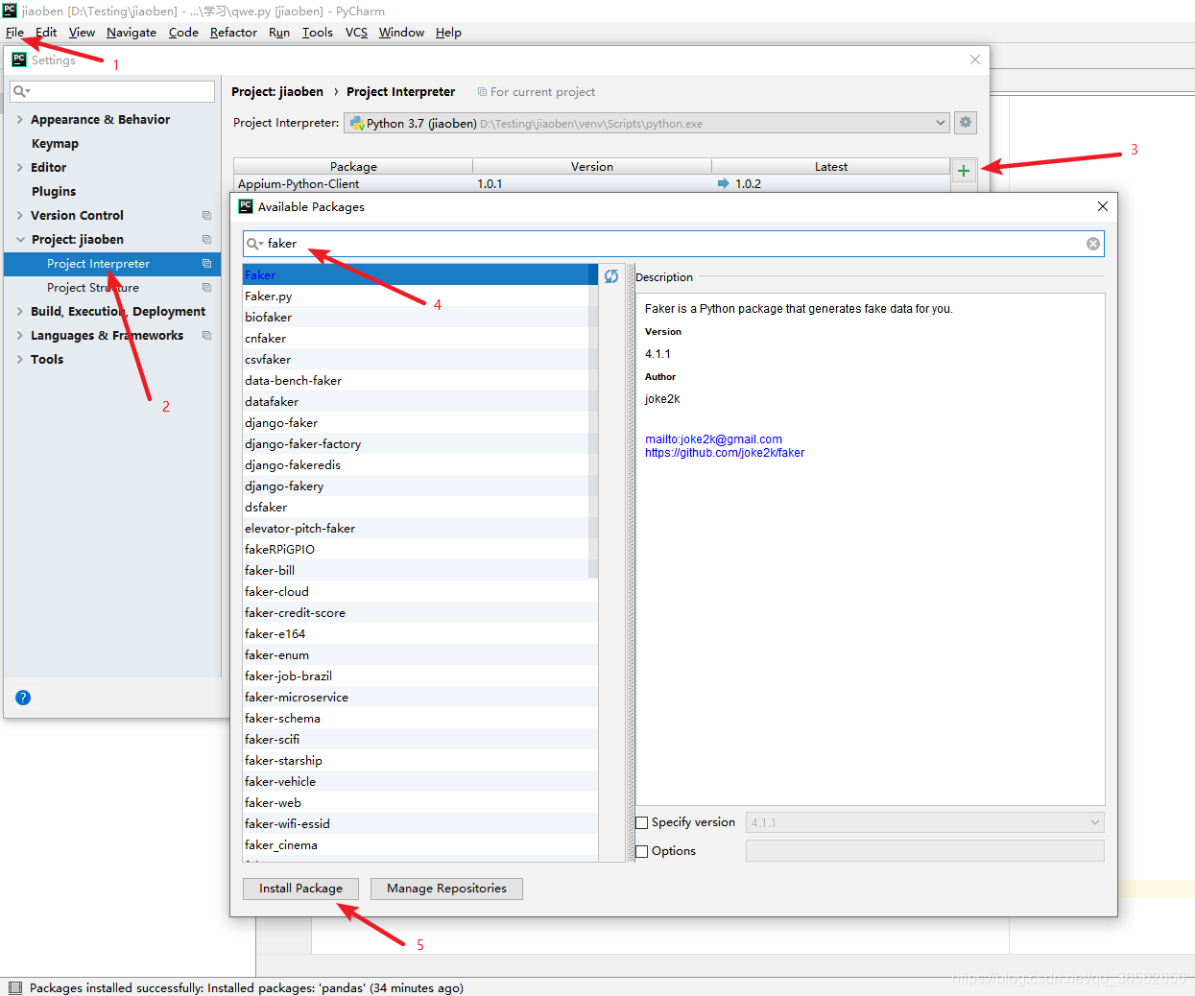
Task: Expand Build, Execution, Deployment node
Action: (x=19, y=312)
